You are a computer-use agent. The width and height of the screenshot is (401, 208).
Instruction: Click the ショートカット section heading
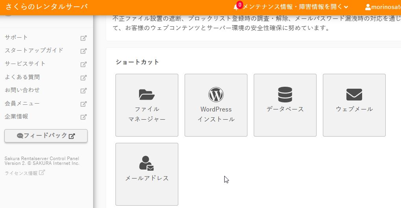(137, 62)
